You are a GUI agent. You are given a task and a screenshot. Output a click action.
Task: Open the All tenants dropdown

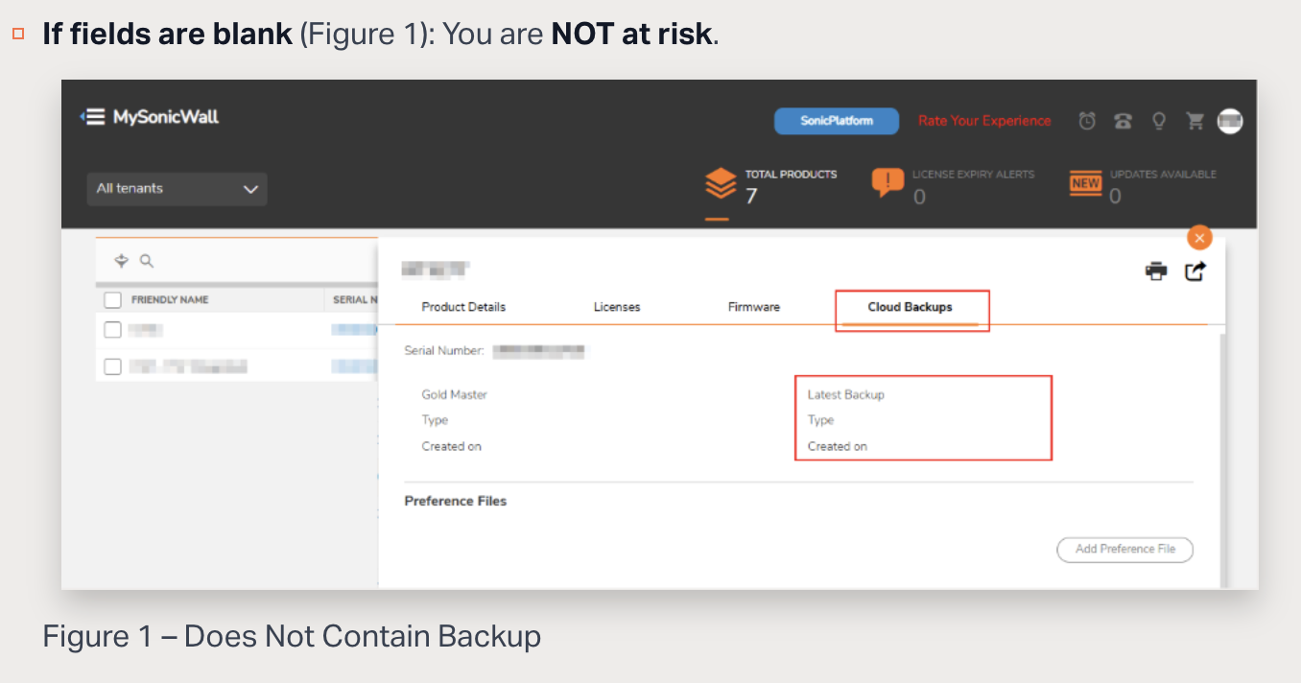(177, 189)
